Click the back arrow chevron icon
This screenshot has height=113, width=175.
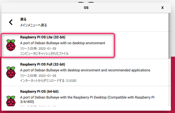coord(11,22)
